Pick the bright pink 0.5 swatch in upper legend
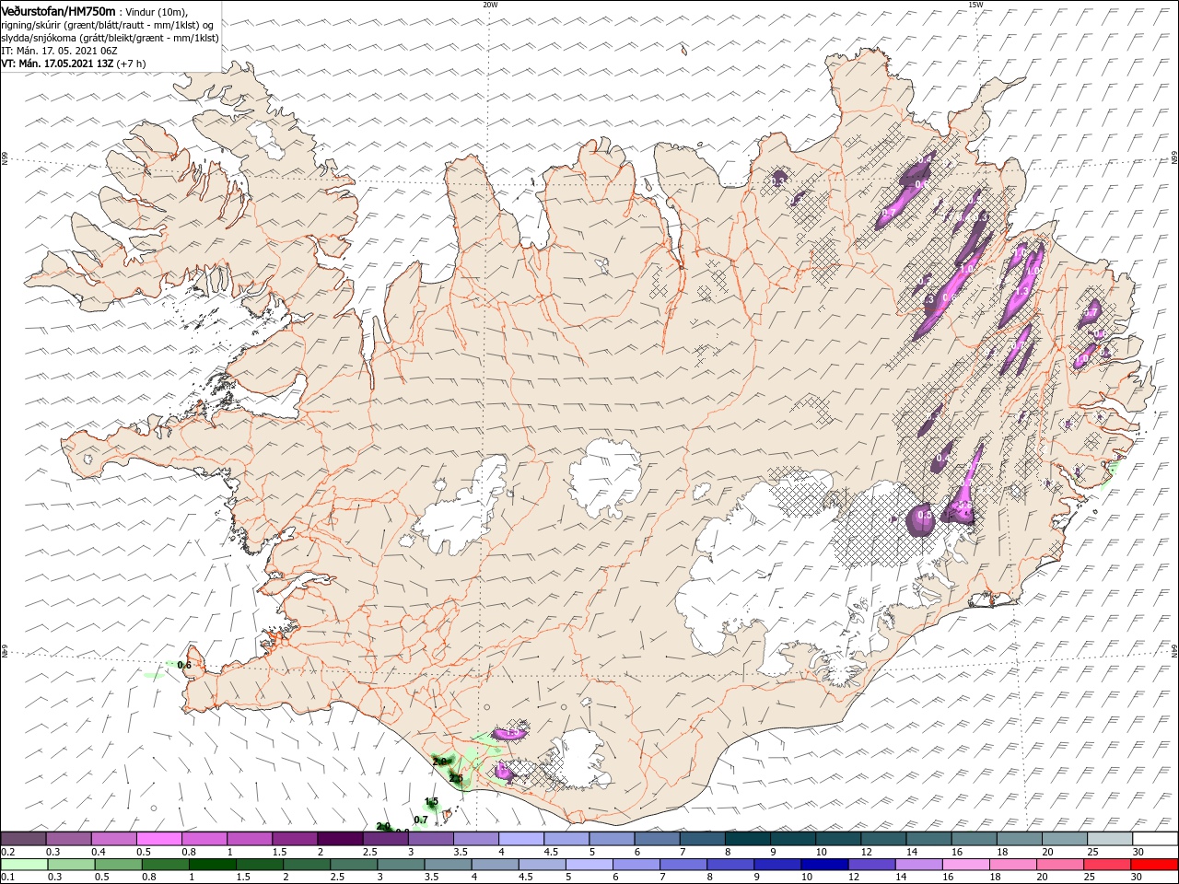The image size is (1179, 884). [x=159, y=839]
